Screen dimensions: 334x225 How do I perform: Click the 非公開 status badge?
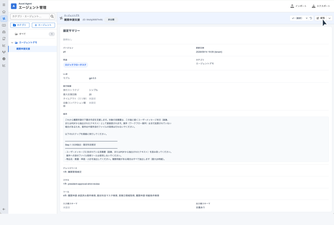coord(111,19)
